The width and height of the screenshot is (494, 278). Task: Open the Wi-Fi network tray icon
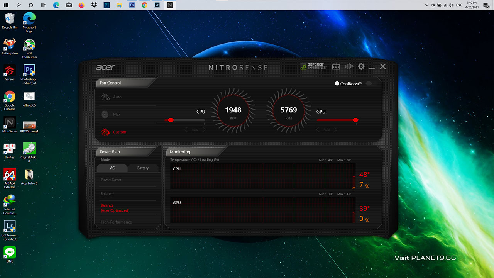(445, 5)
